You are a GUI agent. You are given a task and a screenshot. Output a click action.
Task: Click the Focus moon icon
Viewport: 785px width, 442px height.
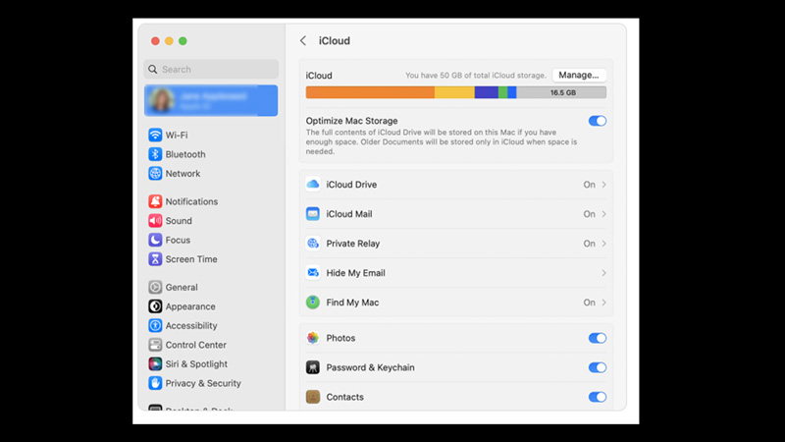click(x=155, y=240)
